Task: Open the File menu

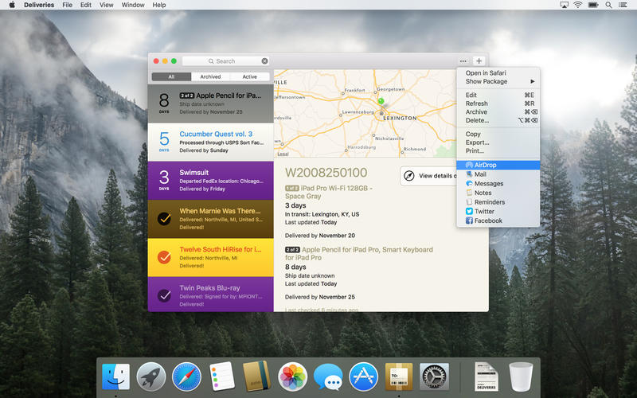Action: (67, 5)
